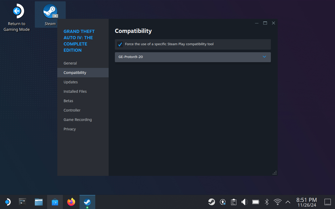
Task: Expand hidden system tray icons
Action: tap(288, 202)
